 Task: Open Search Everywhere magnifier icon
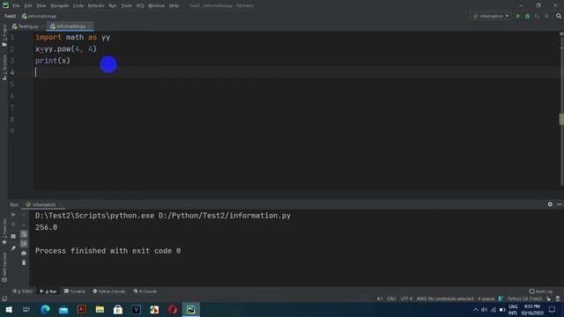click(559, 16)
